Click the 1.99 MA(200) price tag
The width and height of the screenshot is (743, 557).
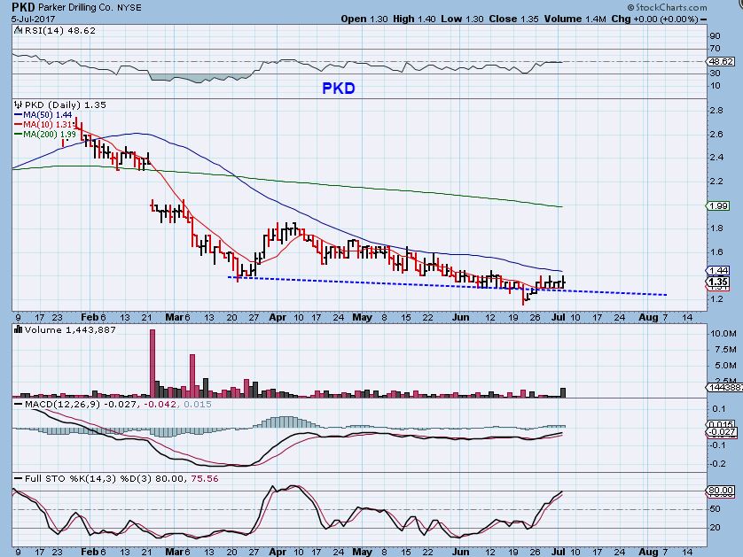tap(718, 206)
